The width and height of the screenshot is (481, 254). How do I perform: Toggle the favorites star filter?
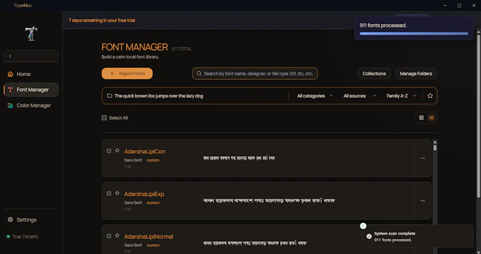430,96
